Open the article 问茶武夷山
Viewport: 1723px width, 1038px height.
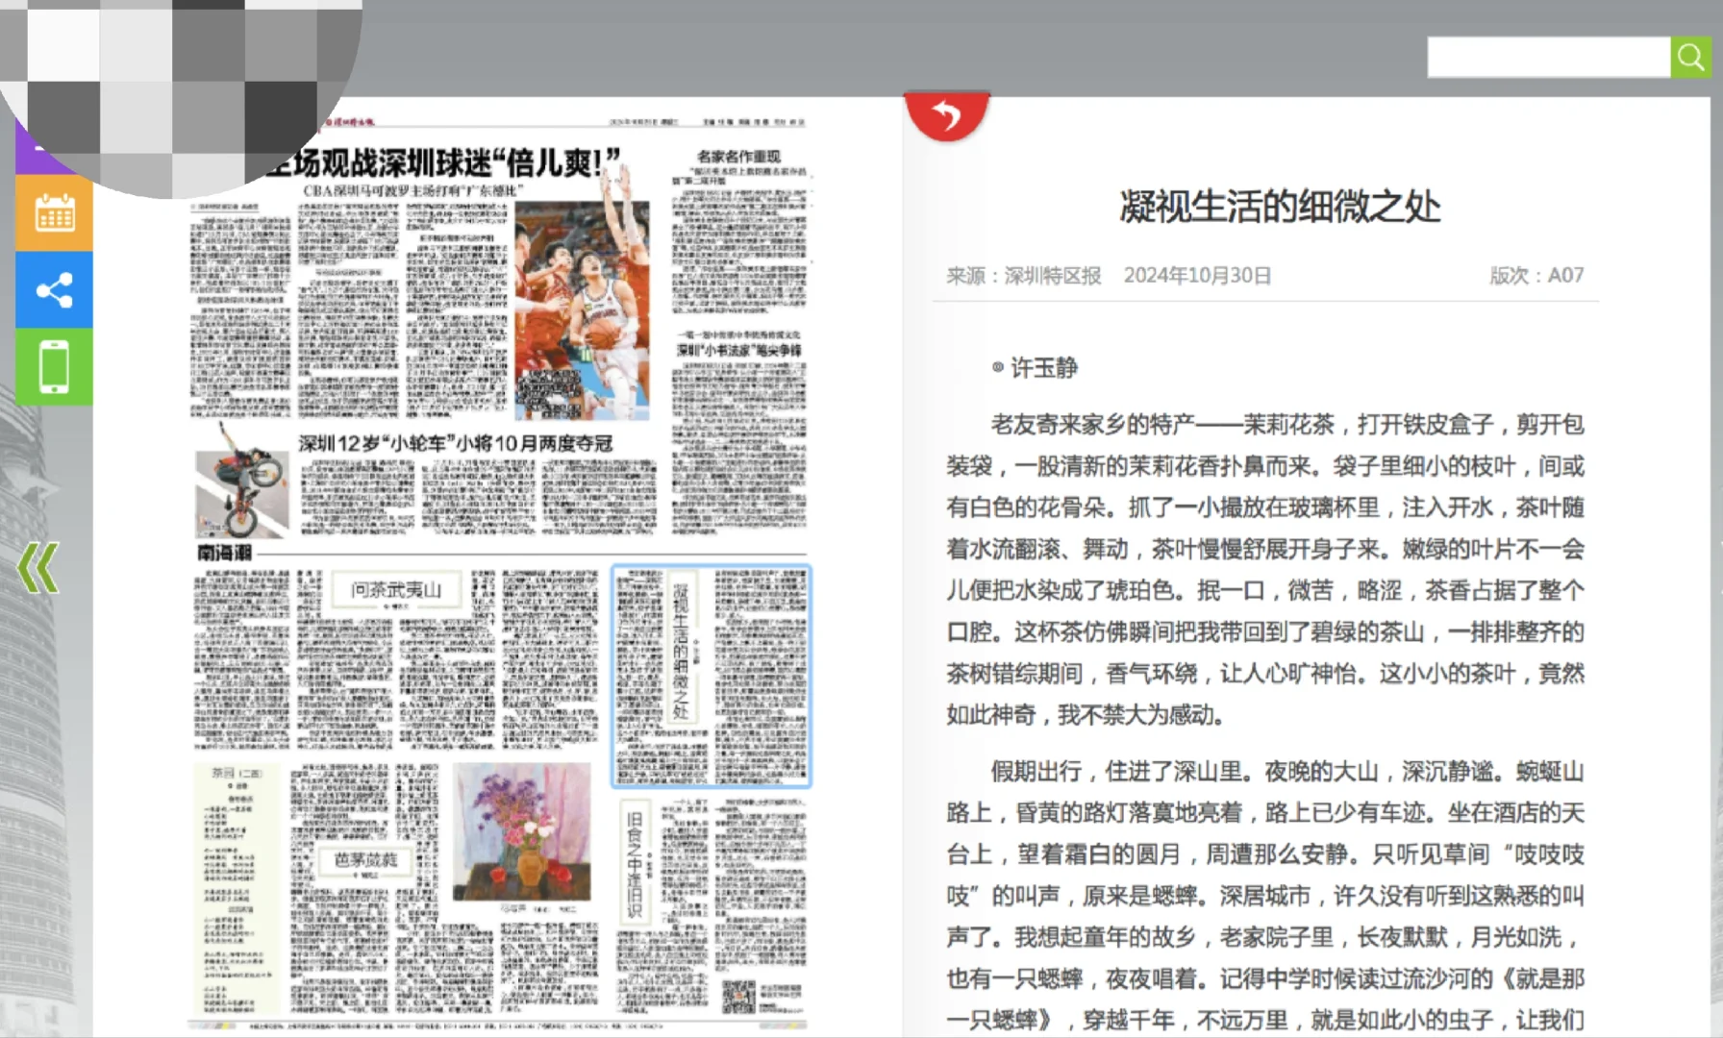(395, 589)
